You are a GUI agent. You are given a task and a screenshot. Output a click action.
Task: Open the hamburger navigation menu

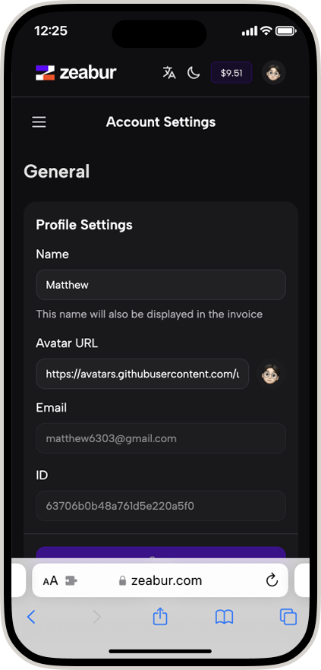(39, 122)
